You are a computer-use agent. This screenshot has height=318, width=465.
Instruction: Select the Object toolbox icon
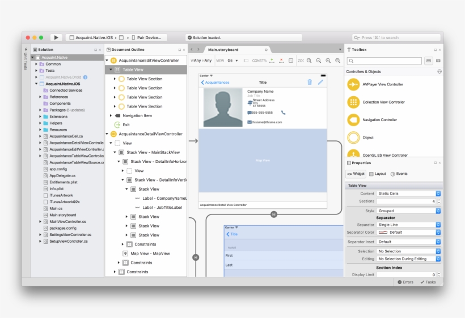point(353,137)
